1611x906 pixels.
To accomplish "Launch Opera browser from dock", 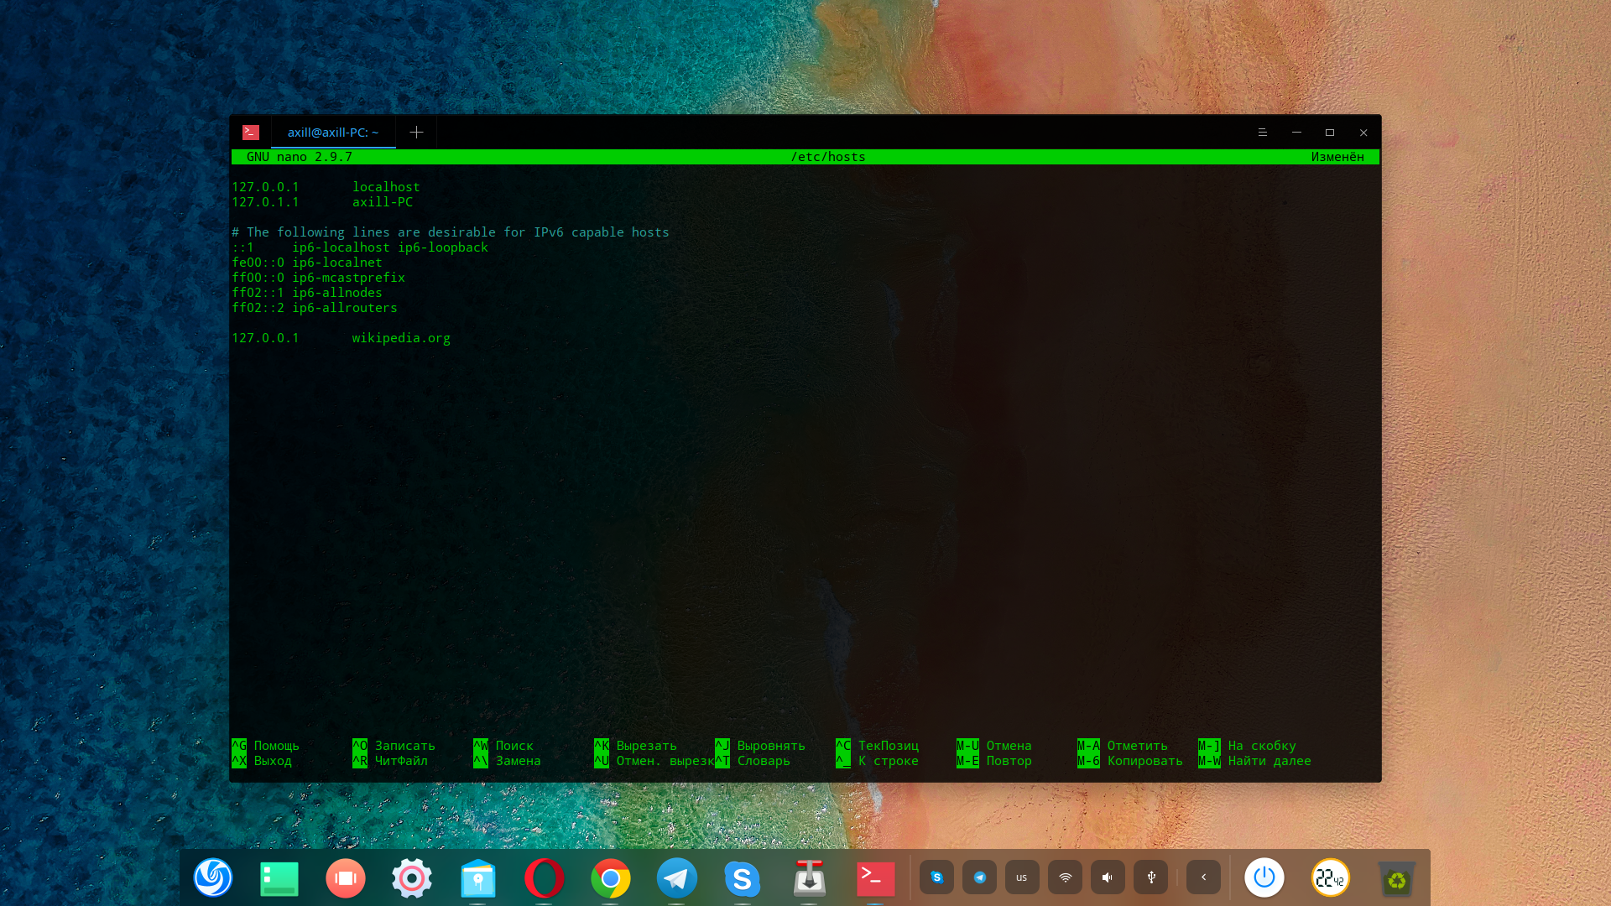I will click(545, 878).
